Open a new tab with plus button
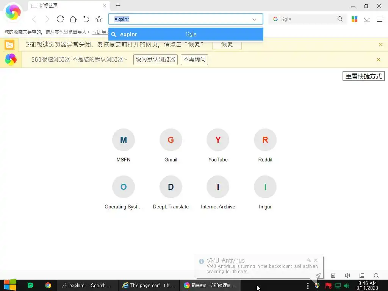 [118, 5]
